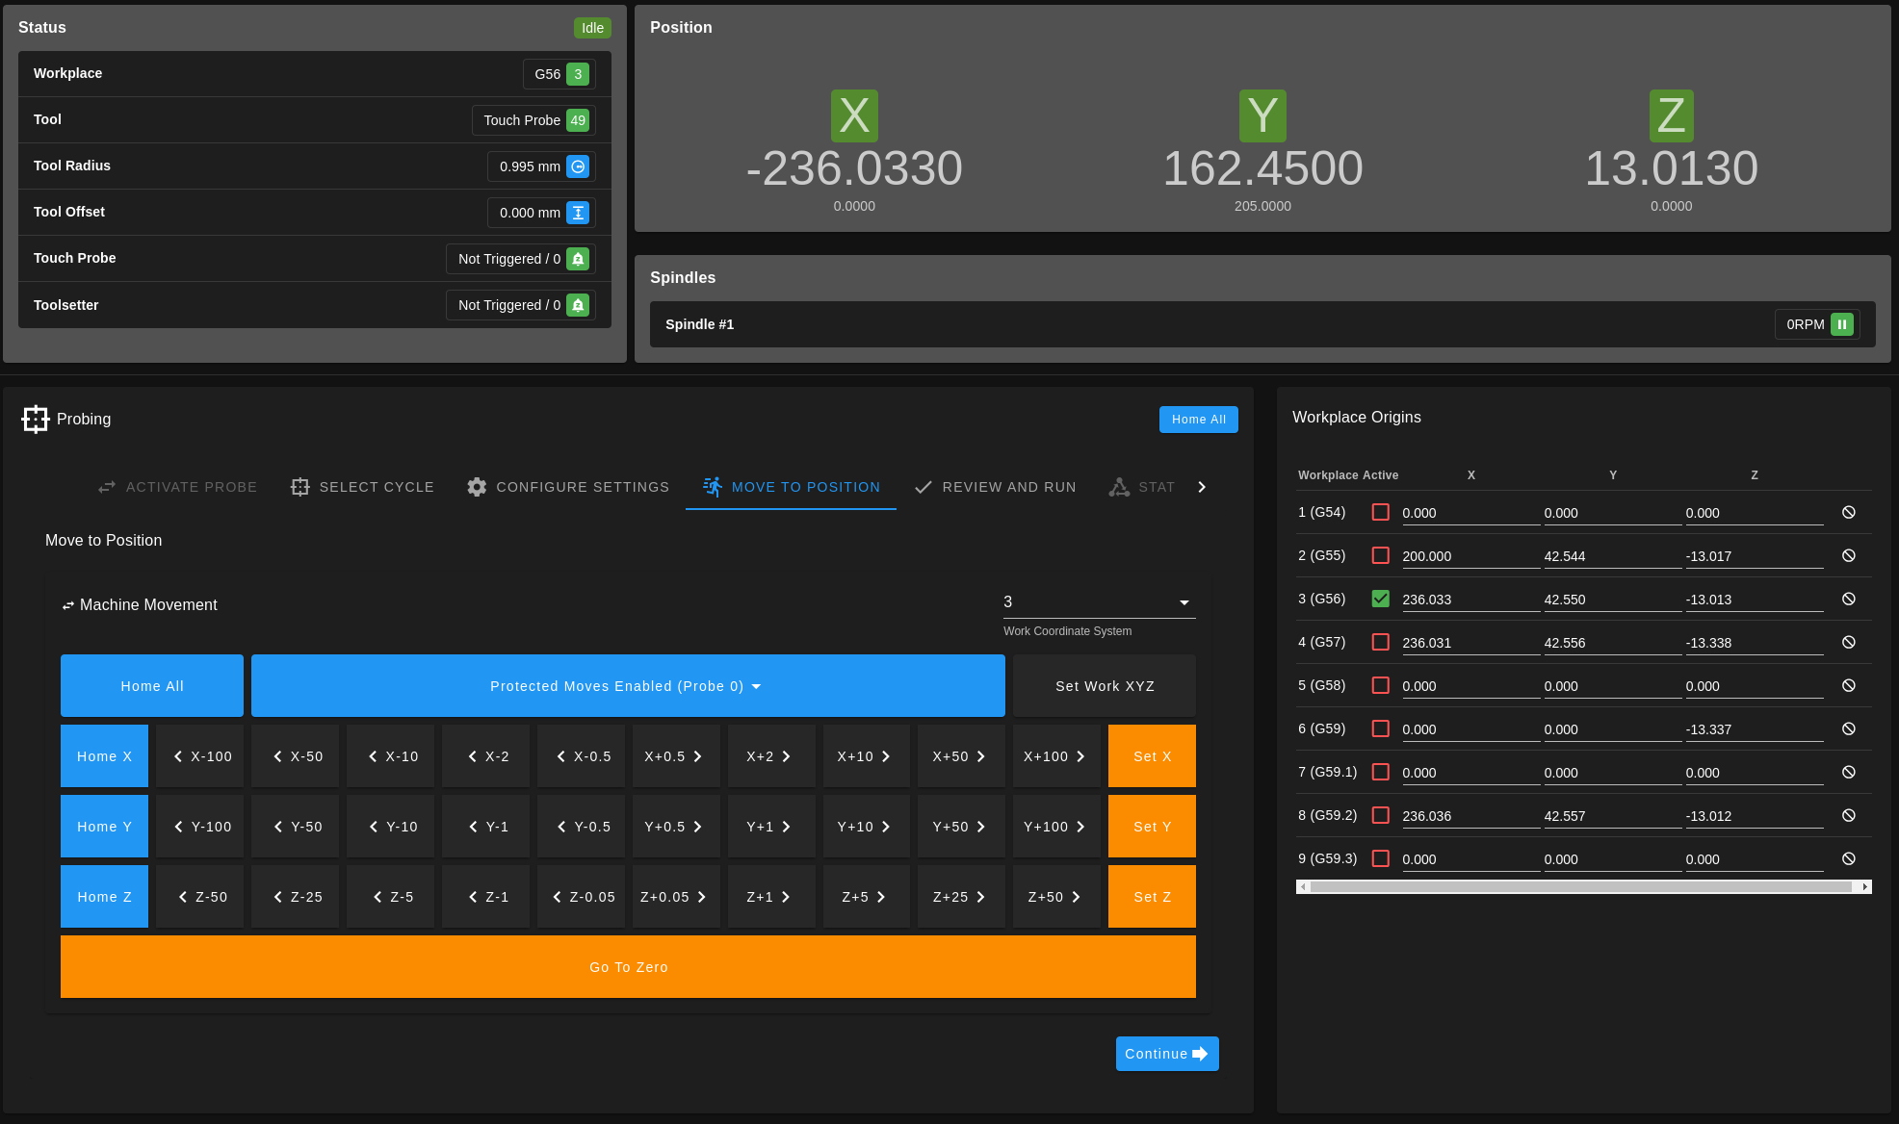
Task: Clear the 4 (G57) workplace origin
Action: [x=1849, y=642]
